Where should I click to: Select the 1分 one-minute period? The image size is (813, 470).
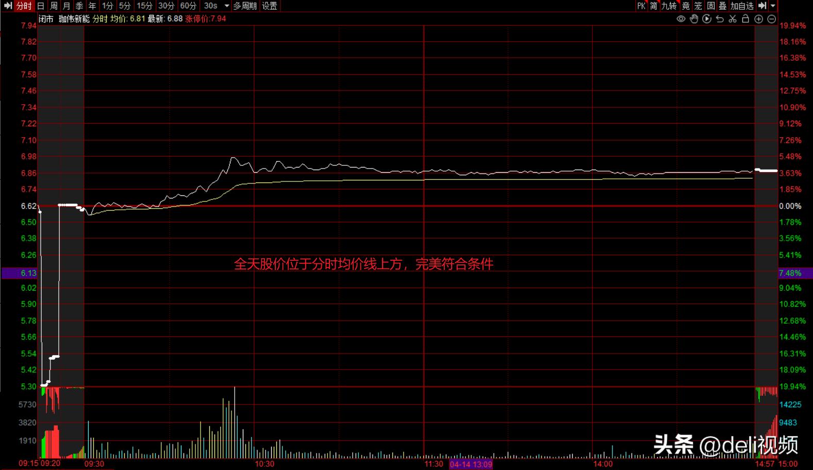click(107, 6)
